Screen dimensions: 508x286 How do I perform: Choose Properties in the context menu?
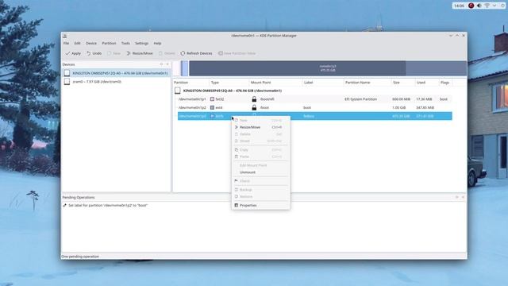tap(261, 205)
